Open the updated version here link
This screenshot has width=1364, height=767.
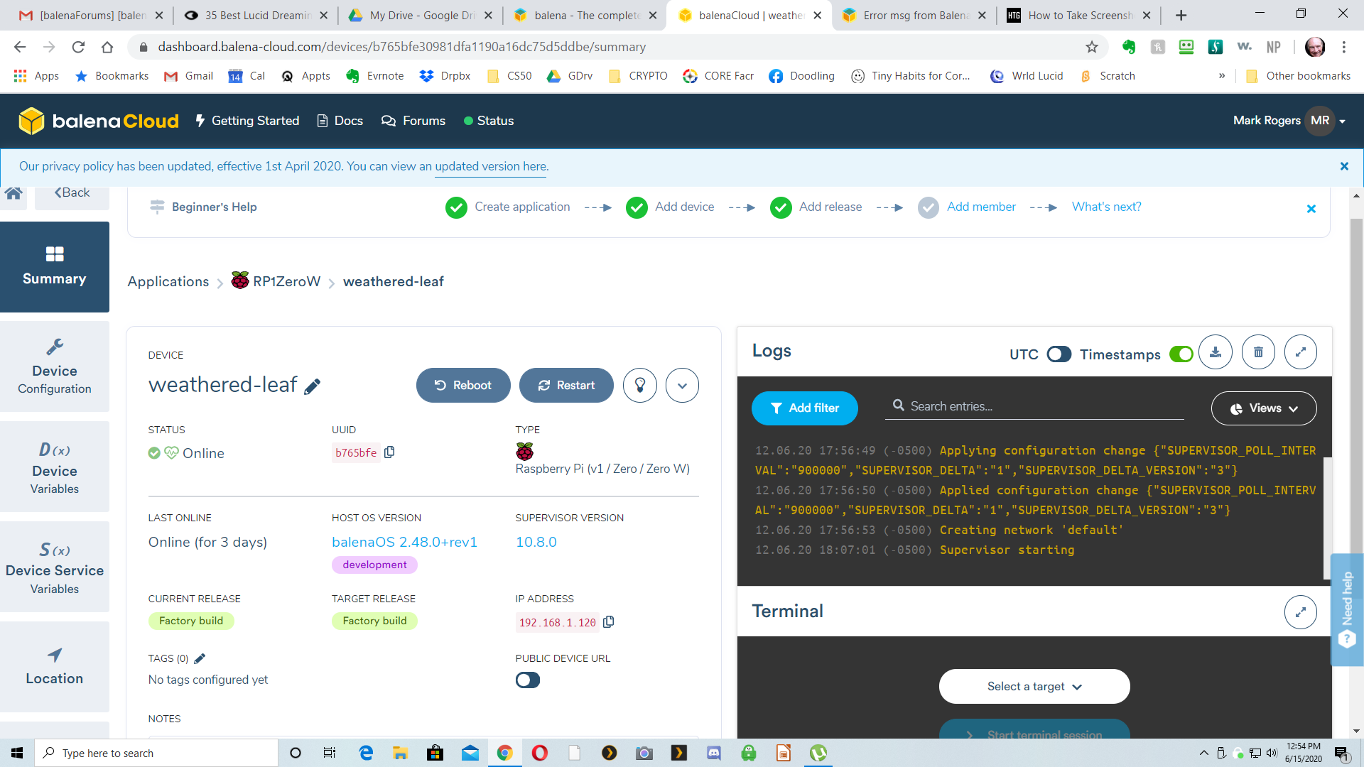coord(491,166)
